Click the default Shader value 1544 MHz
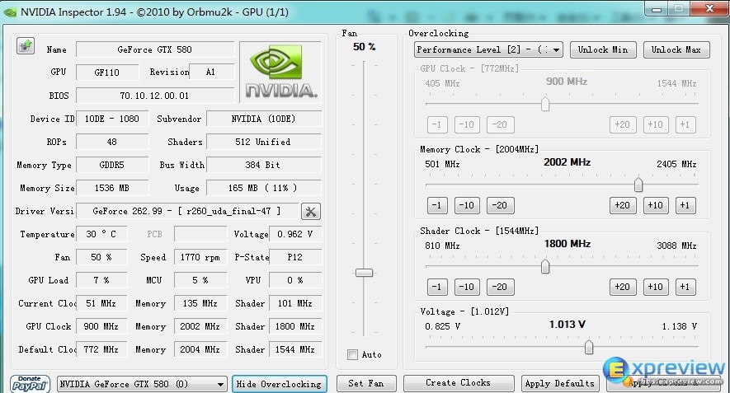Viewport: 730px width, 393px height. click(x=295, y=350)
